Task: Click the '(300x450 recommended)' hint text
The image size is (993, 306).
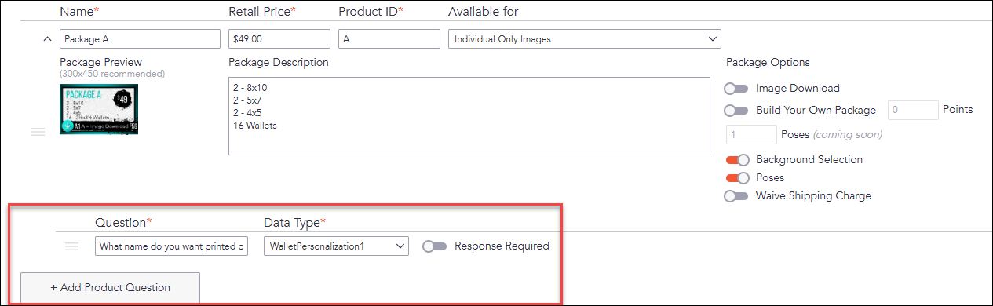Action: (112, 74)
